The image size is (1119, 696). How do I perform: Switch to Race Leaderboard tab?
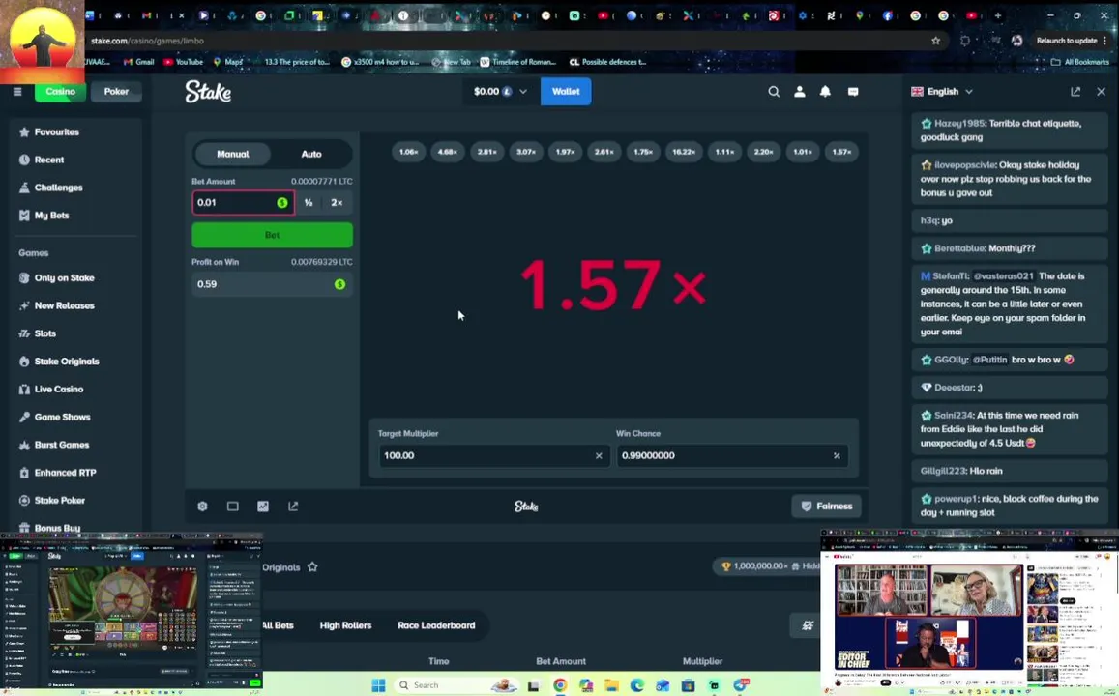point(436,625)
